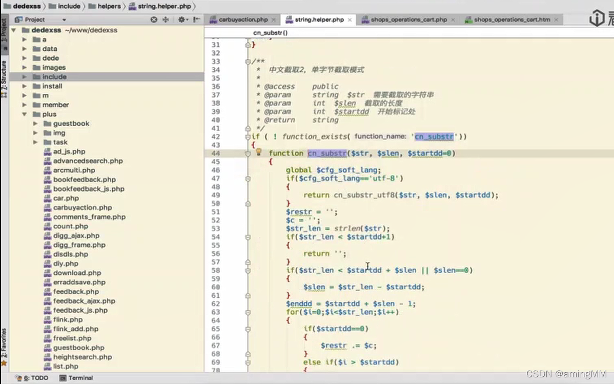
Task: Expand the data folder
Action: [x=24, y=49]
